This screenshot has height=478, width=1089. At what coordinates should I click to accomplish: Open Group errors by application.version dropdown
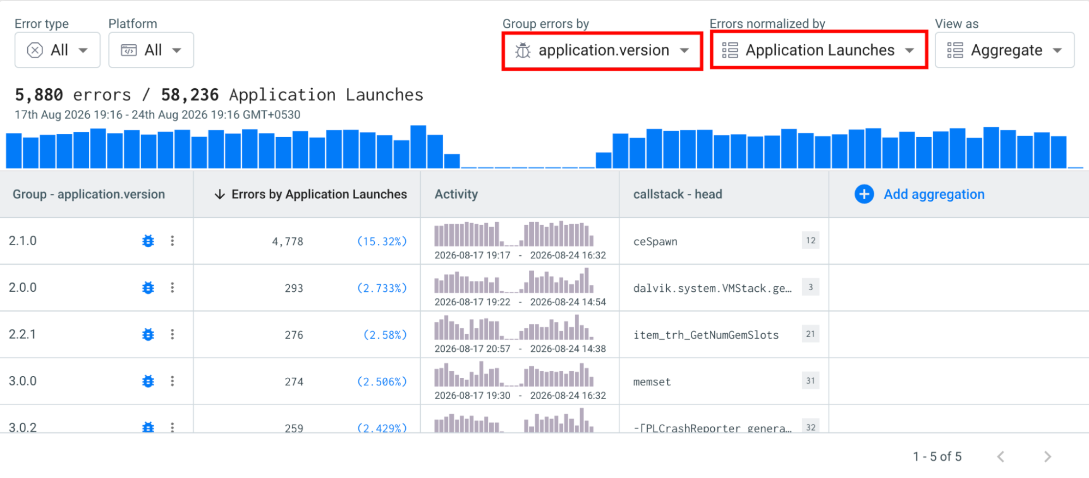click(603, 51)
